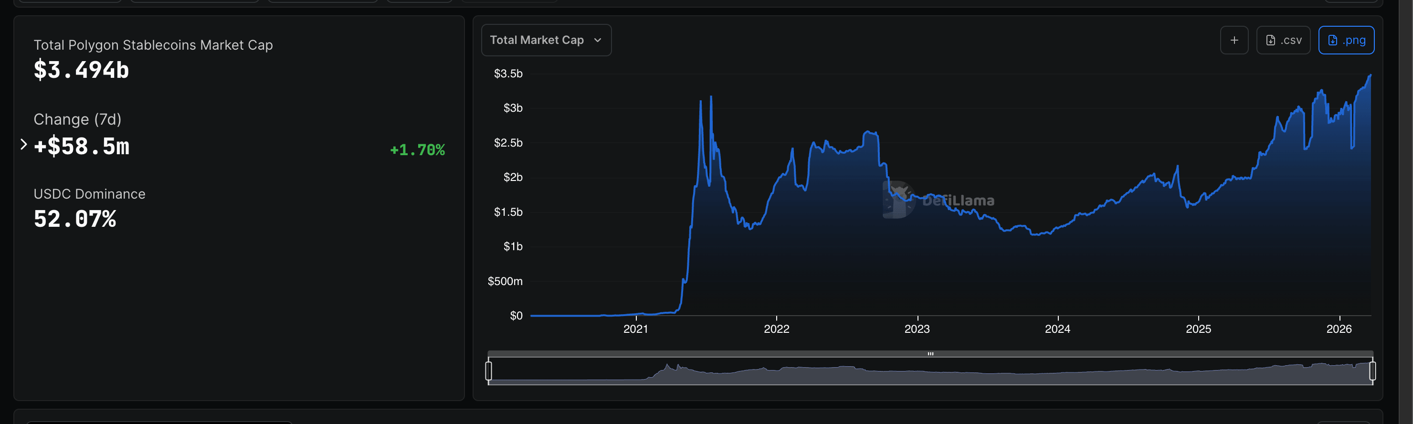1413x424 pixels.
Task: Click the 52.07% USDC Dominance value
Action: [x=74, y=219]
